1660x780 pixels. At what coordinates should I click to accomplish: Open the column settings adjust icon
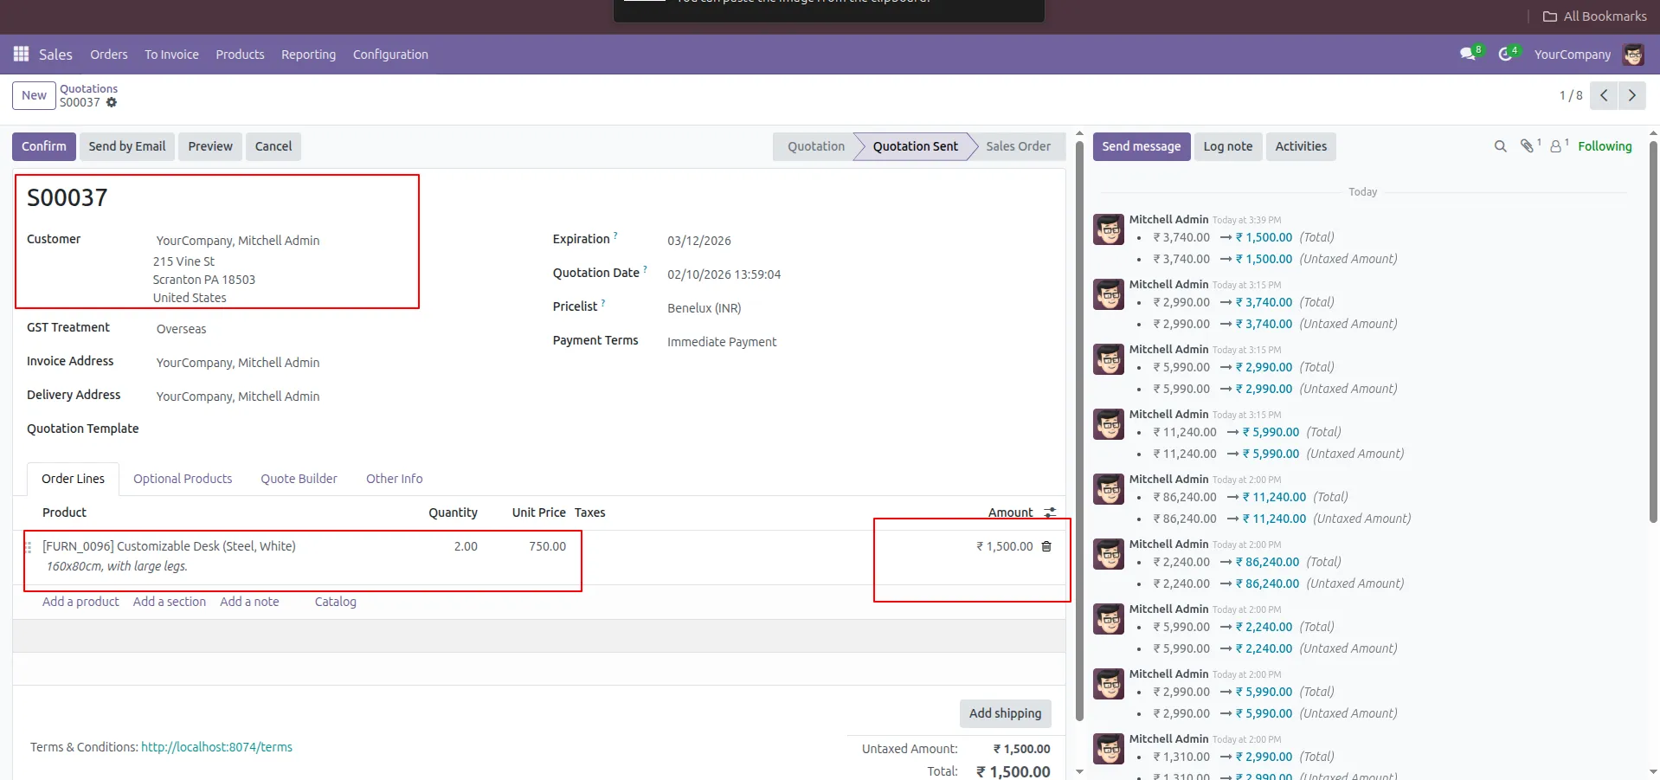(x=1050, y=512)
